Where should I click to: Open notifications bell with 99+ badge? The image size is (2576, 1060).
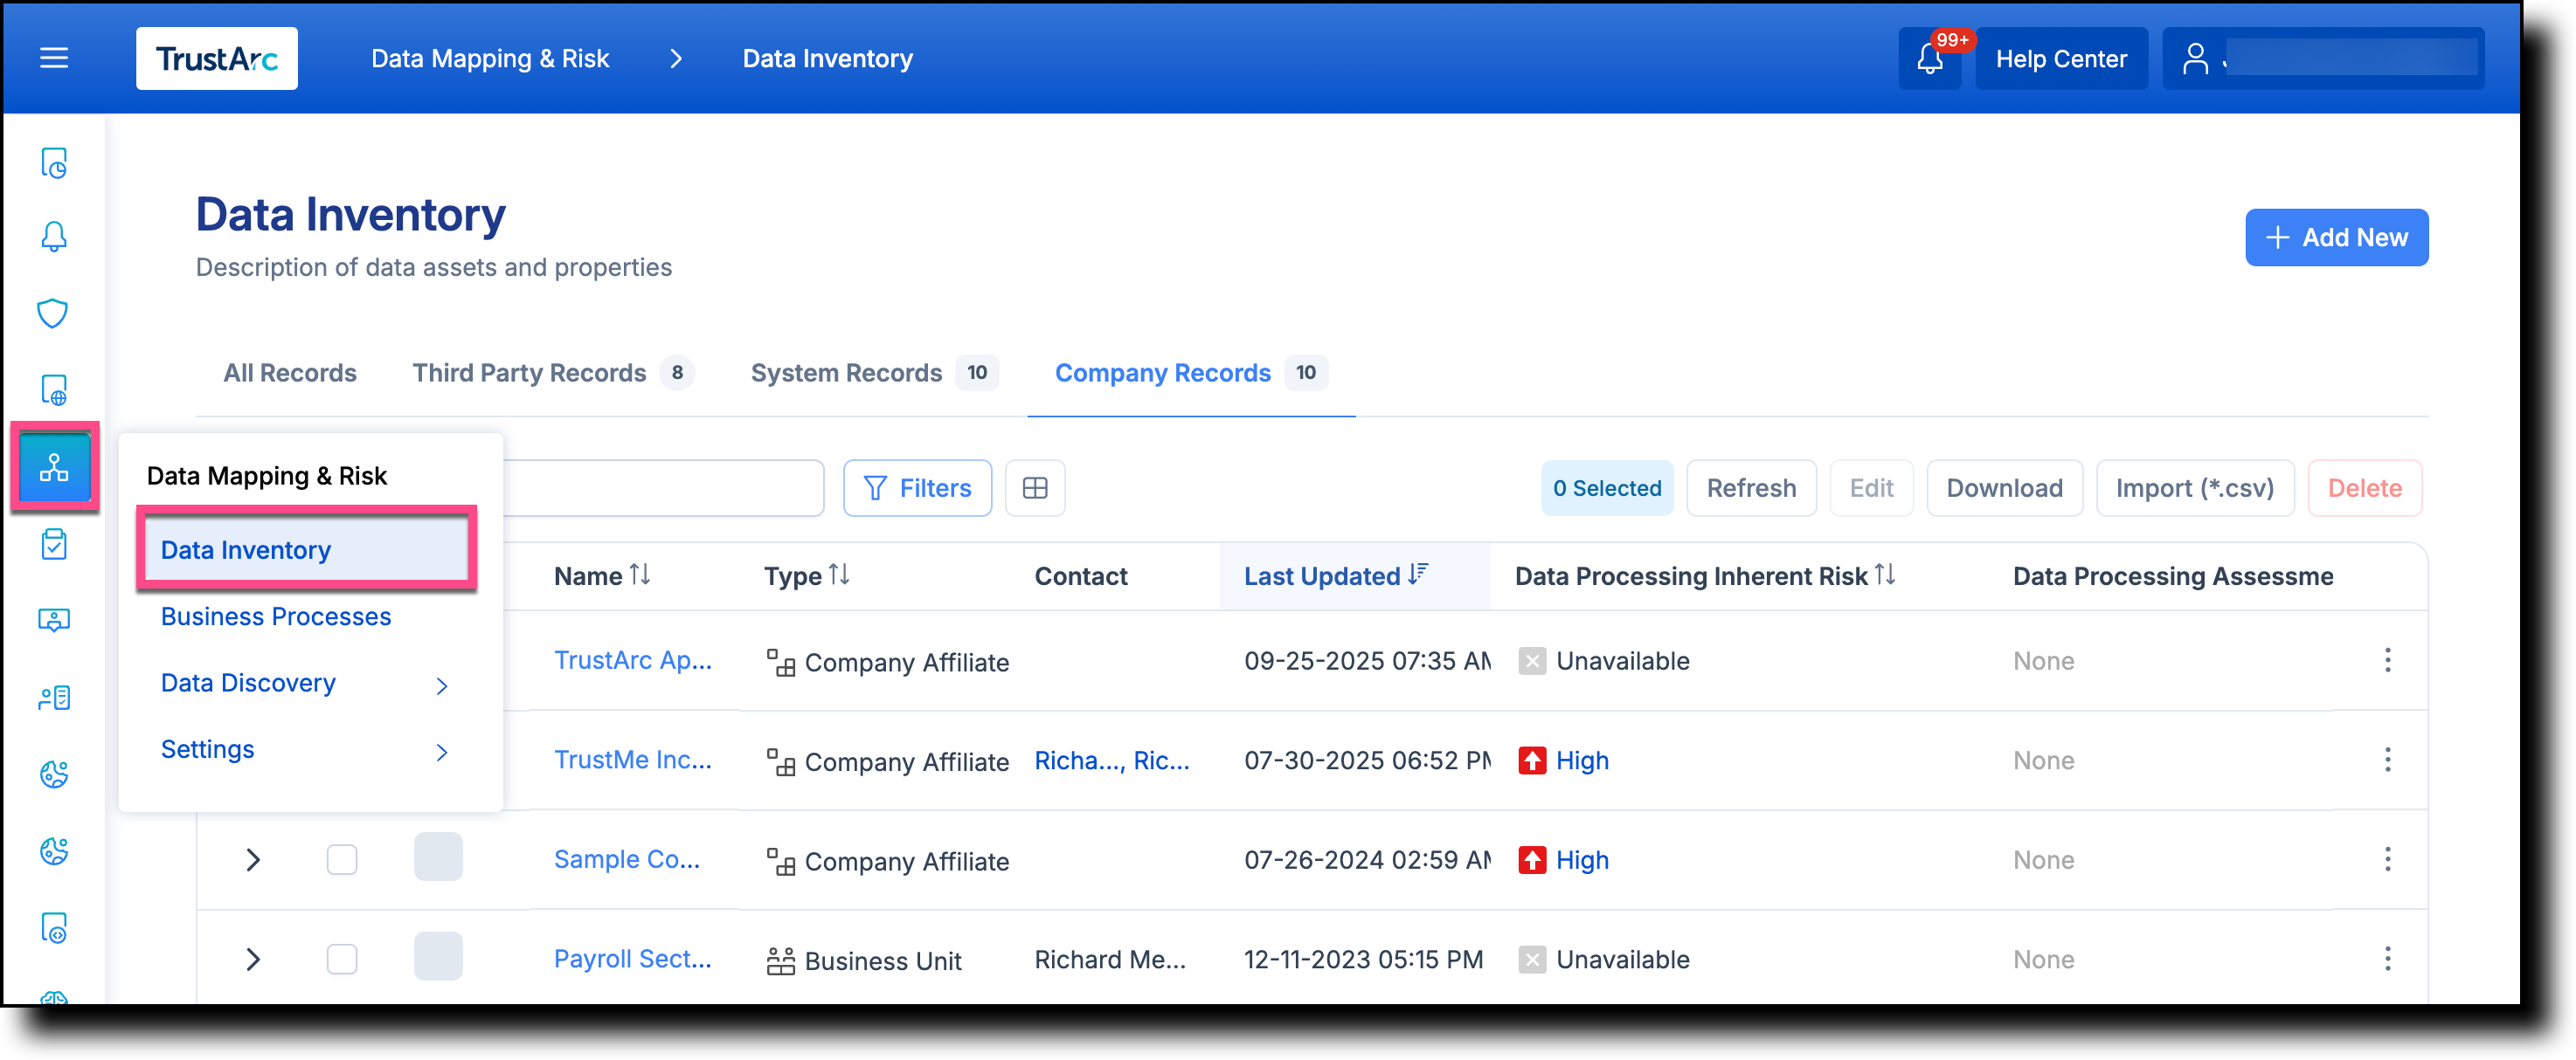coord(1930,59)
